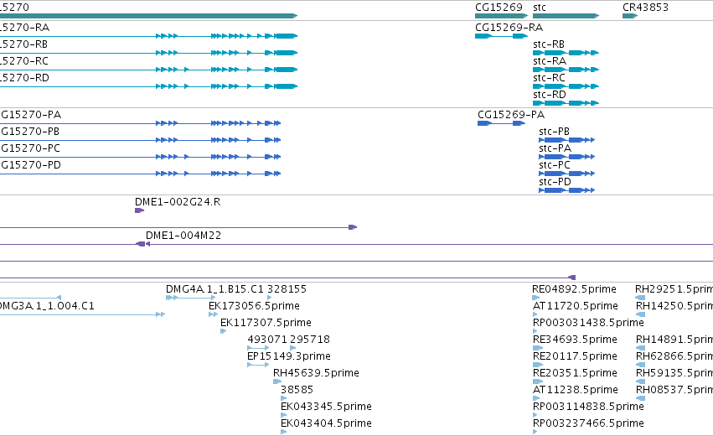The width and height of the screenshot is (713, 436).
Task: Click protein stc-PA label
Action: [x=555, y=148]
